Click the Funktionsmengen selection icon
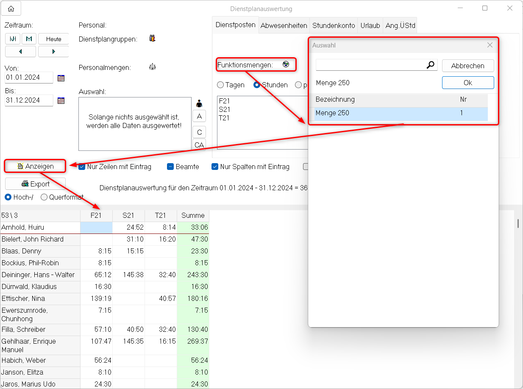The height and width of the screenshot is (389, 523). pos(286,64)
